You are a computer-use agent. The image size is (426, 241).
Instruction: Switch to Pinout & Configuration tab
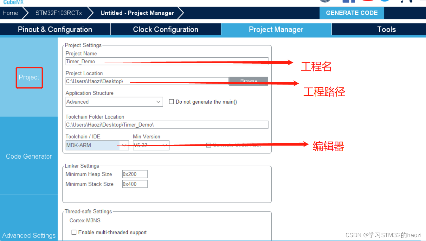click(55, 29)
